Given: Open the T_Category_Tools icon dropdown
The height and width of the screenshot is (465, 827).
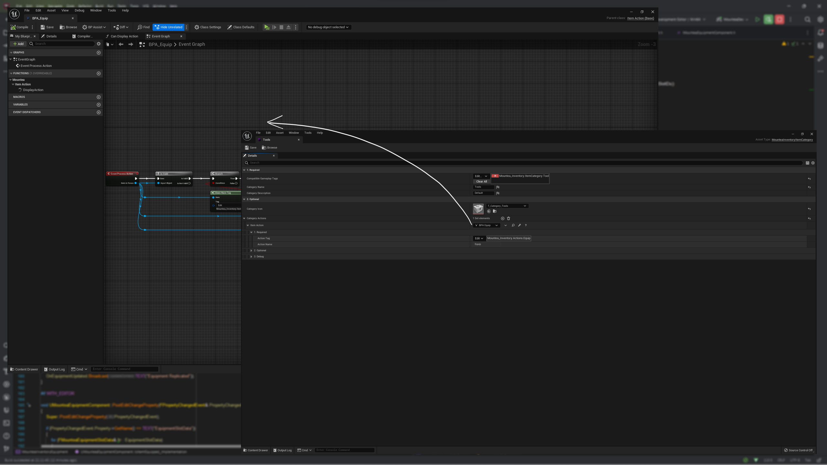Looking at the screenshot, I should tap(507, 206).
